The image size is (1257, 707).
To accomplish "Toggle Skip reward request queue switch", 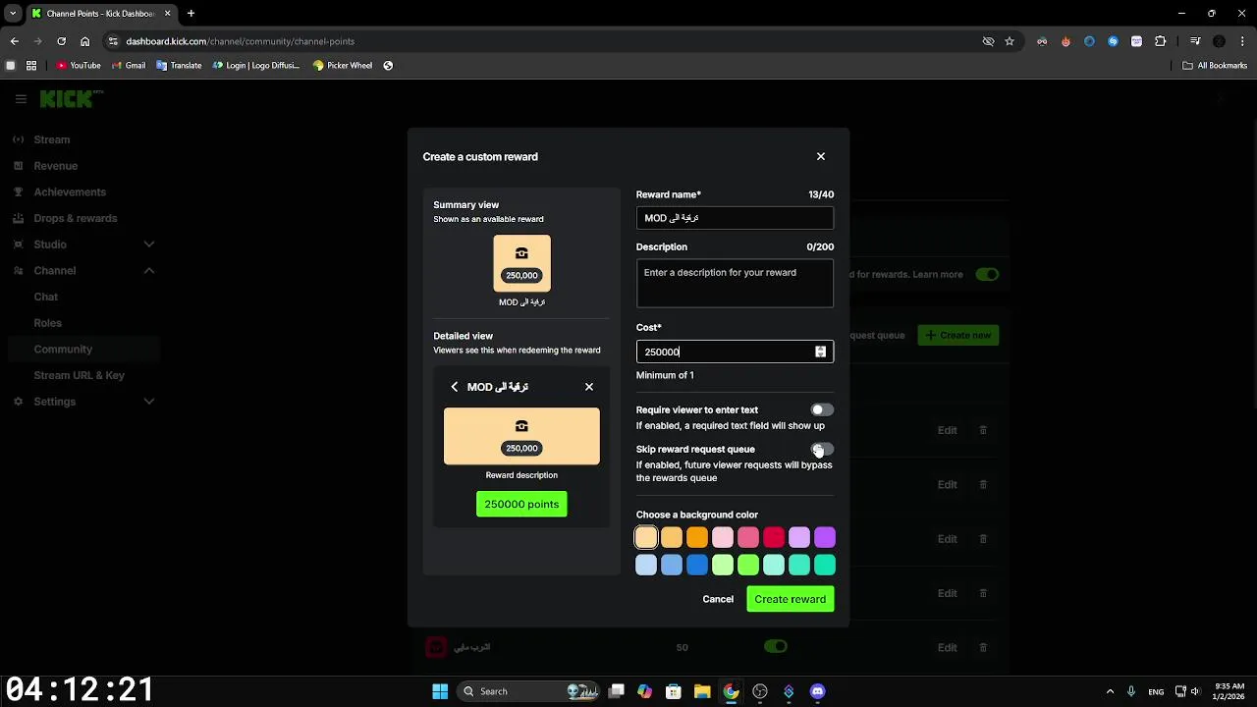I will coord(822,449).
